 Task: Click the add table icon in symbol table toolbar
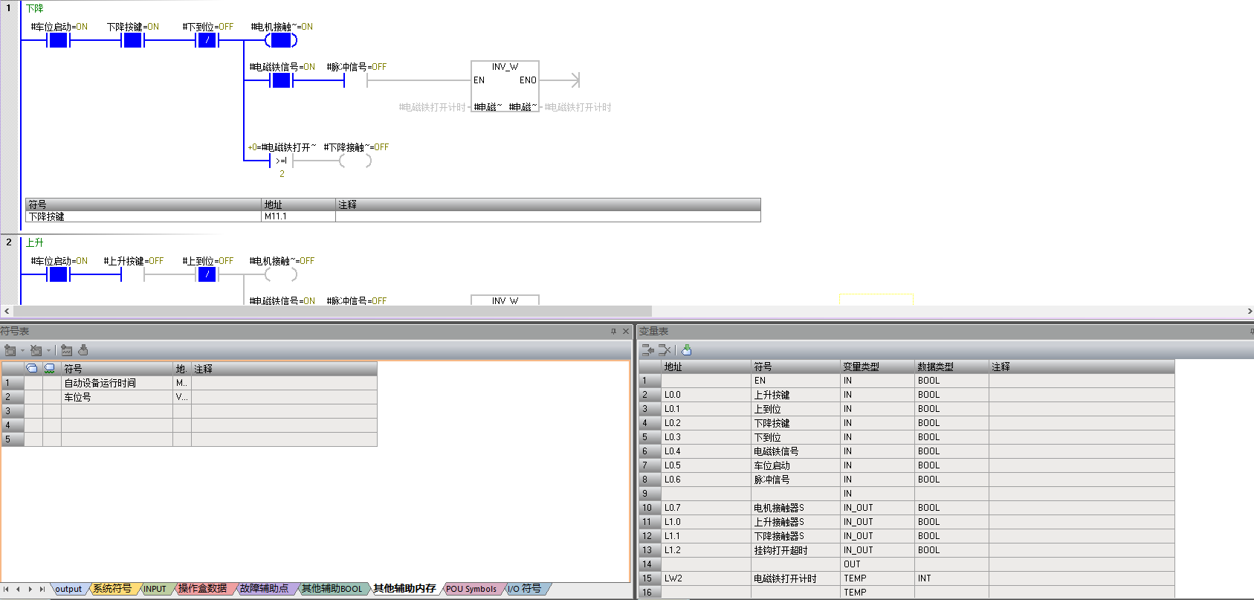point(10,350)
